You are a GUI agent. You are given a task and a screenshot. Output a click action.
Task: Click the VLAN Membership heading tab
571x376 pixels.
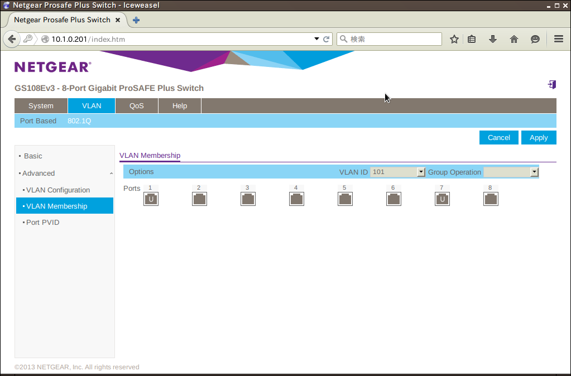click(150, 156)
